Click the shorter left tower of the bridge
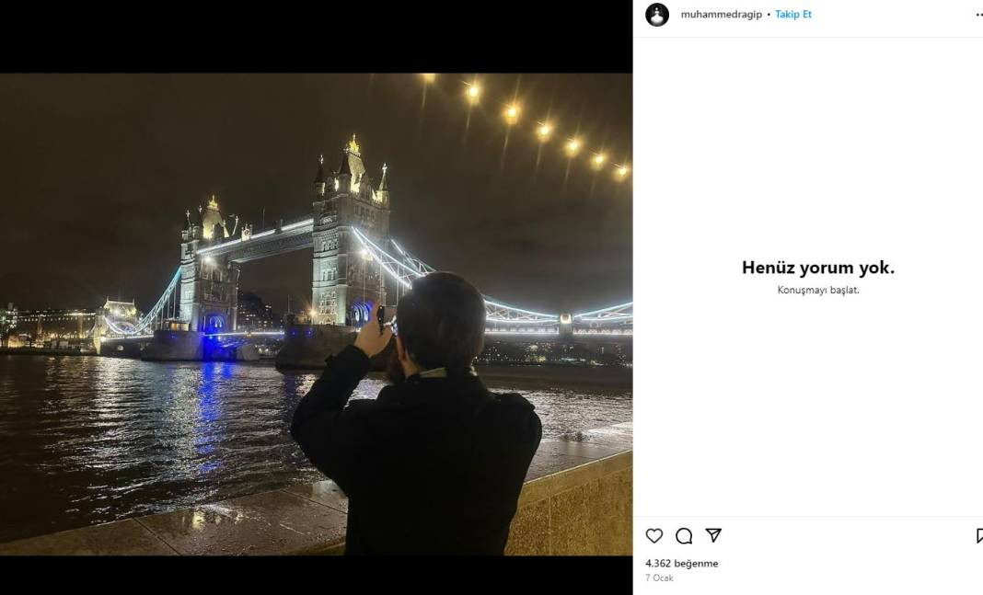 tap(209, 267)
